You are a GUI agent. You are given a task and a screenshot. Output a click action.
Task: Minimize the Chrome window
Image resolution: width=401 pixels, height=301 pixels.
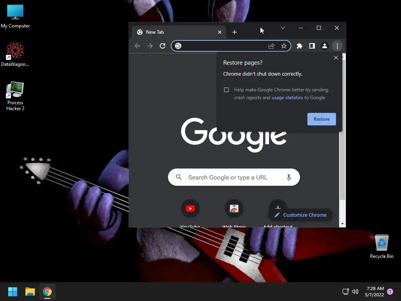[301, 28]
